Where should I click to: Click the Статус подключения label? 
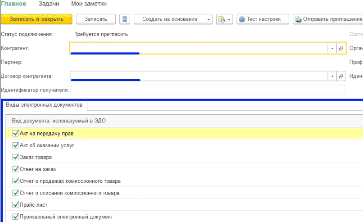[x=27, y=34]
